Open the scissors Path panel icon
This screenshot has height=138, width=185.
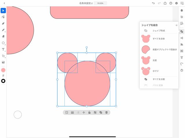point(182,38)
